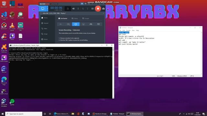Toggle the Bandicam webcam overlay icon
The width and height of the screenshot is (207, 116).
pyautogui.click(x=68, y=9)
